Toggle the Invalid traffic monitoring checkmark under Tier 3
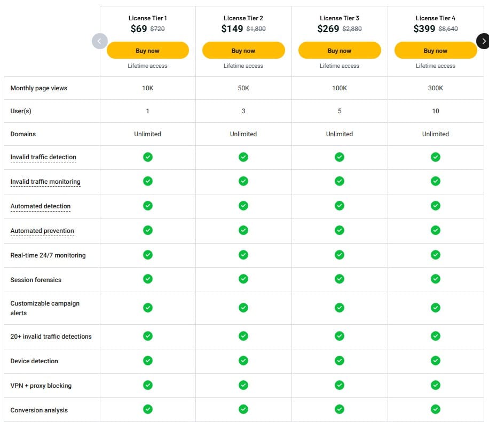Screen dimensions: 489x422 click(x=340, y=181)
